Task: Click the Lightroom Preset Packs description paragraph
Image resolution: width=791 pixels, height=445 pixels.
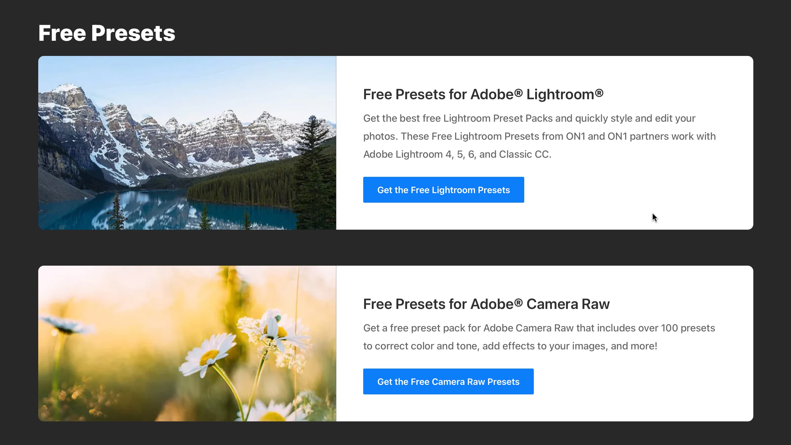Action: [x=539, y=136]
